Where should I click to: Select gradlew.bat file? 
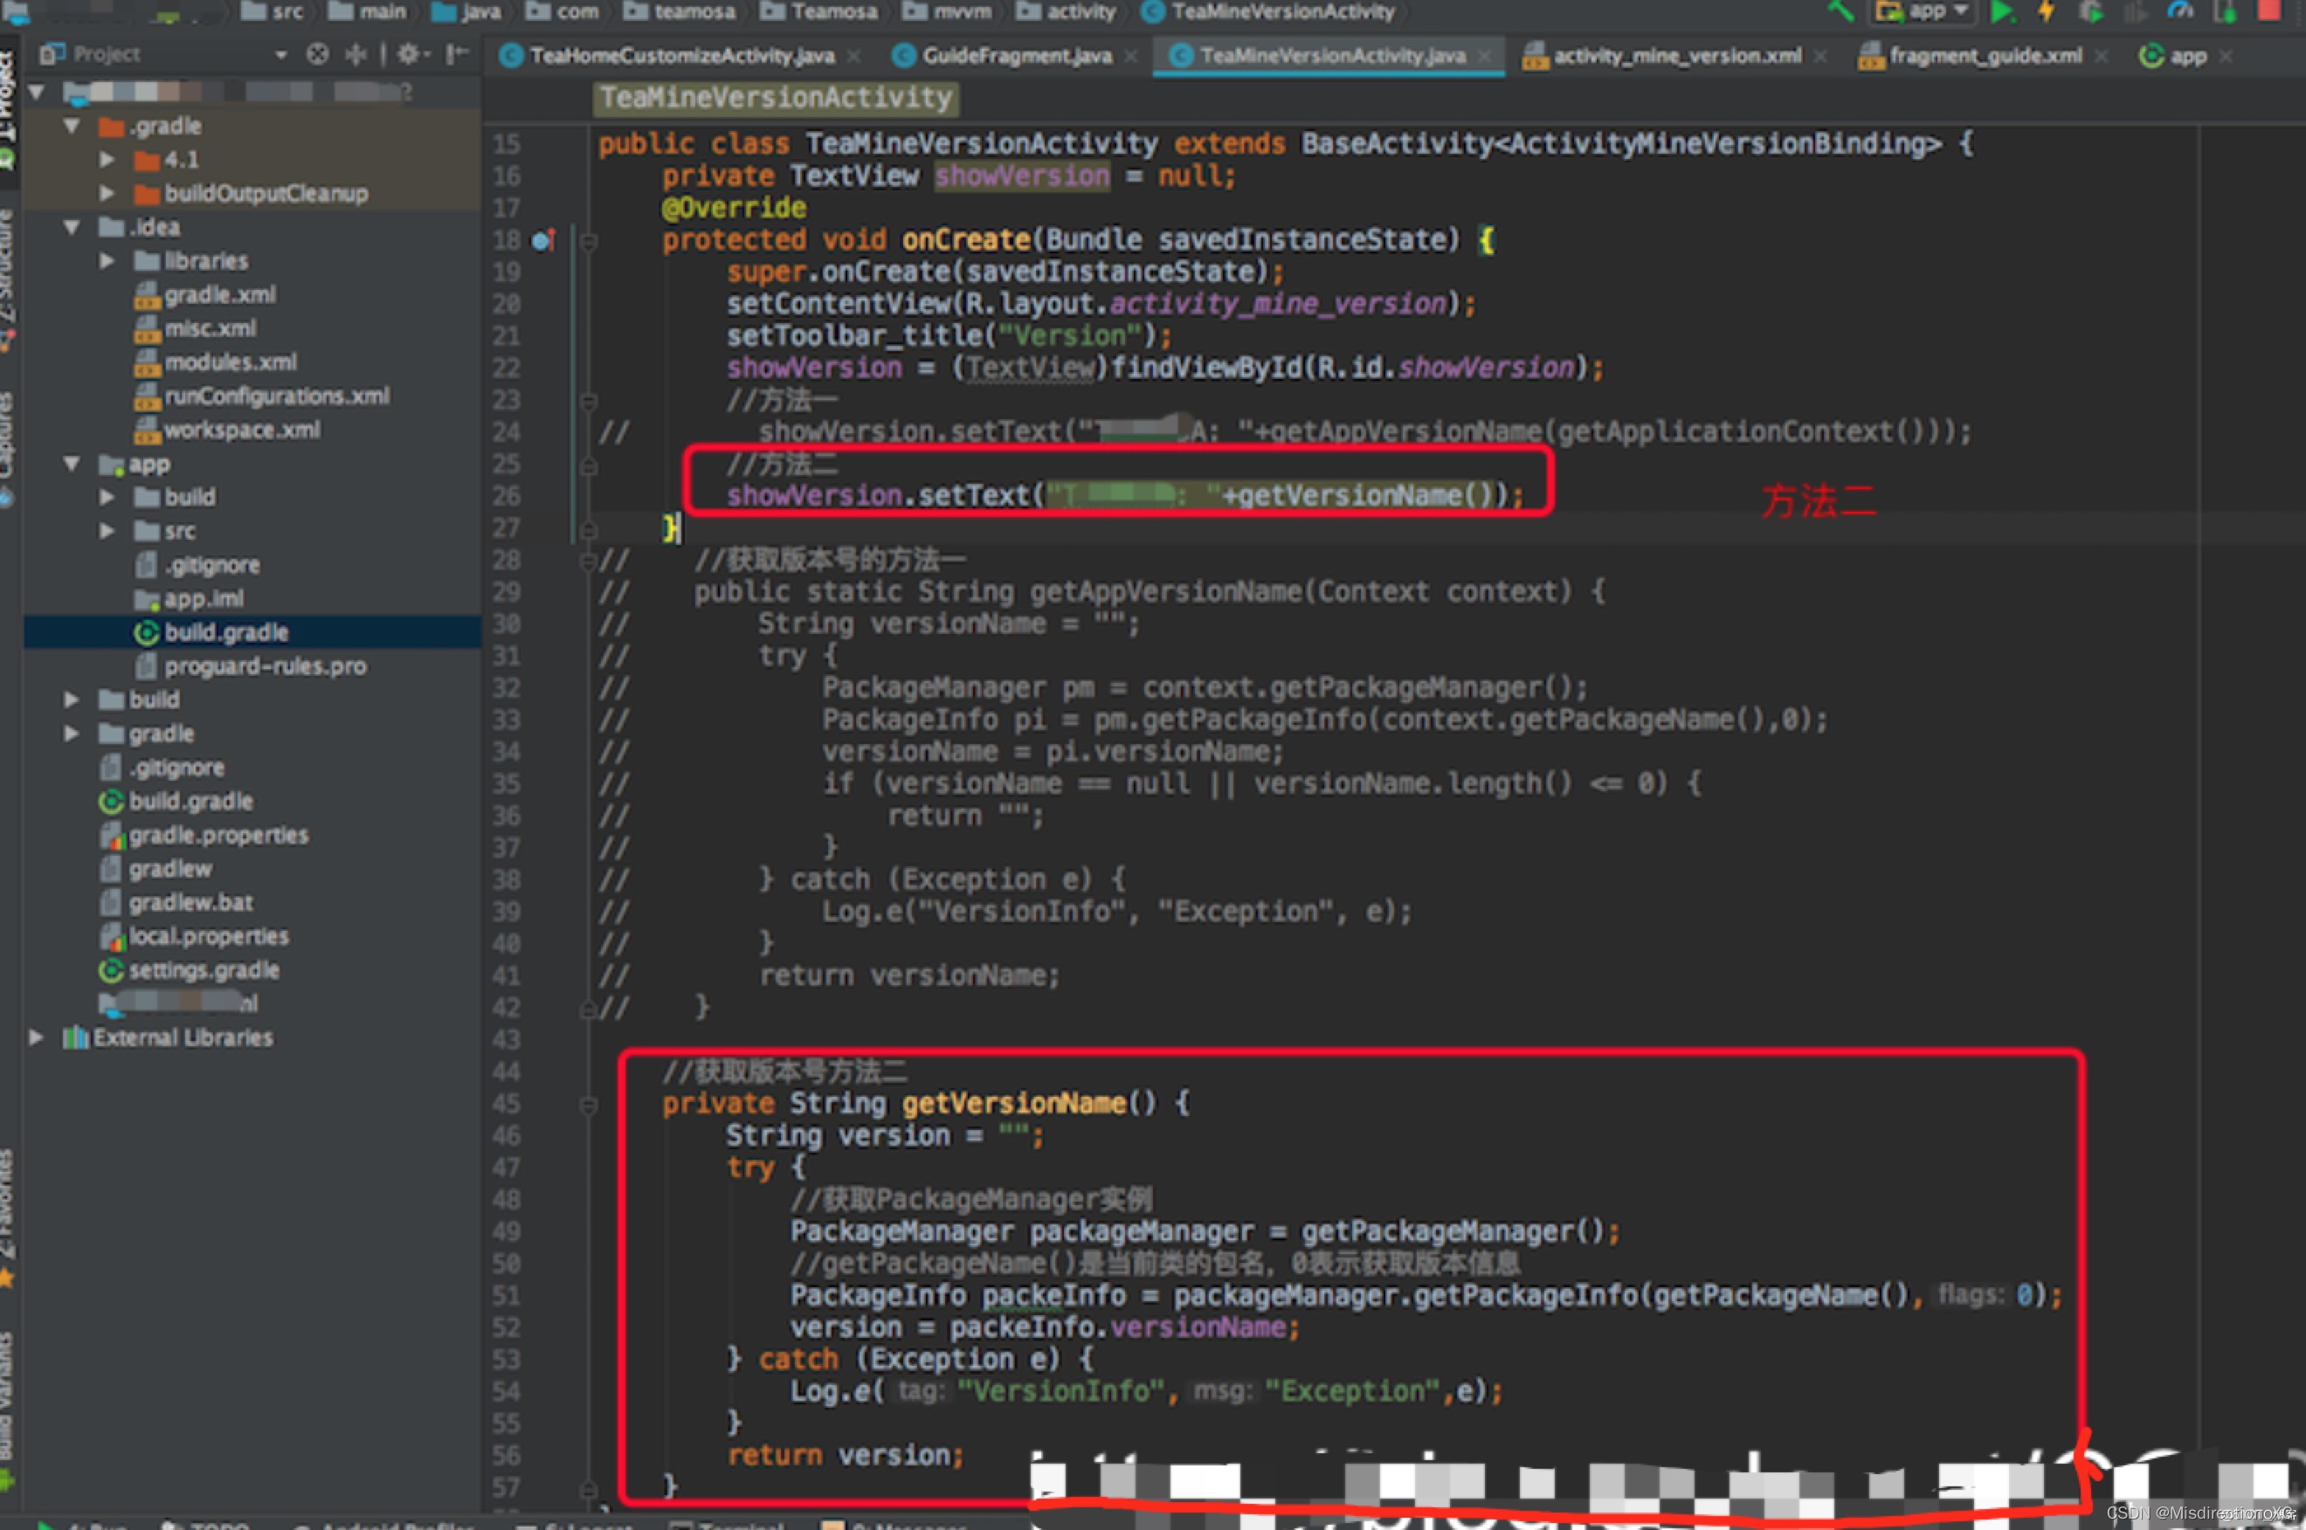tap(190, 903)
